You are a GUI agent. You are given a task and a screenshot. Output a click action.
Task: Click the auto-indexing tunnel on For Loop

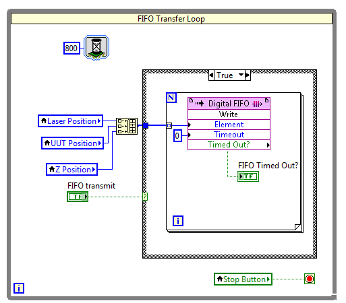tap(169, 125)
